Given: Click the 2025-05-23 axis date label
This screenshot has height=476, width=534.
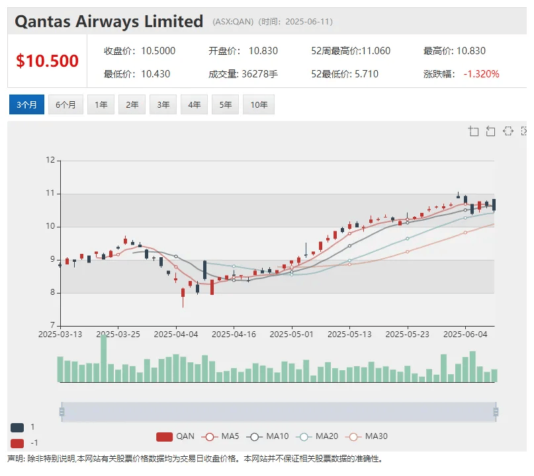Looking at the screenshot, I should 408,335.
